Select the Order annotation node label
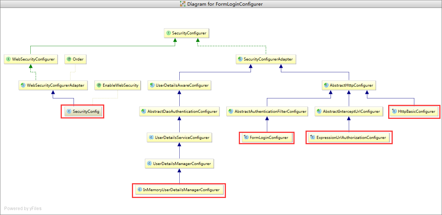Image resolution: width=442 pixels, height=215 pixels. coord(78,59)
